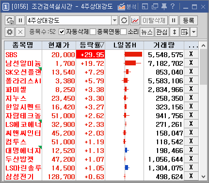Pause search with the left pause button
Viewport: 209px width, 183px height.
(20, 20)
